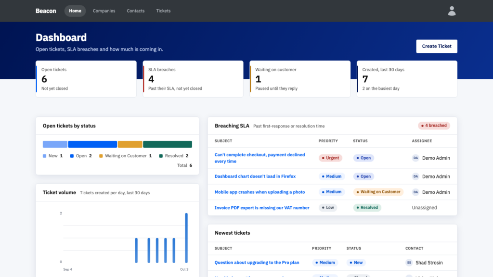Open the Waiting on customer stat card
The width and height of the screenshot is (493, 277).
300,79
